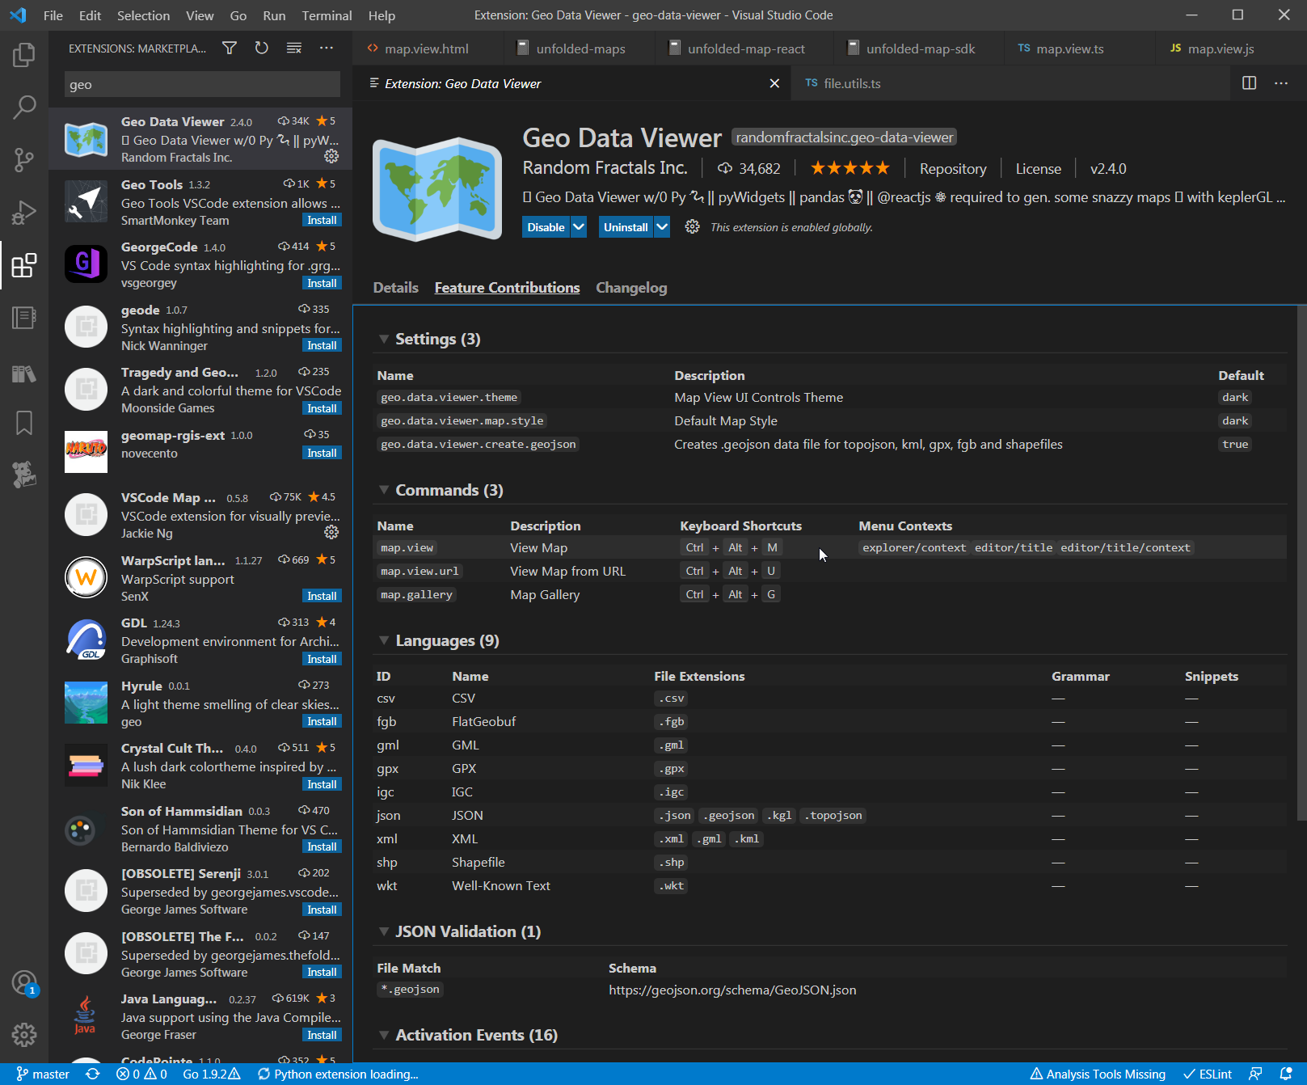Open Extensions views and more actions menu
This screenshot has height=1085, width=1307.
click(327, 49)
